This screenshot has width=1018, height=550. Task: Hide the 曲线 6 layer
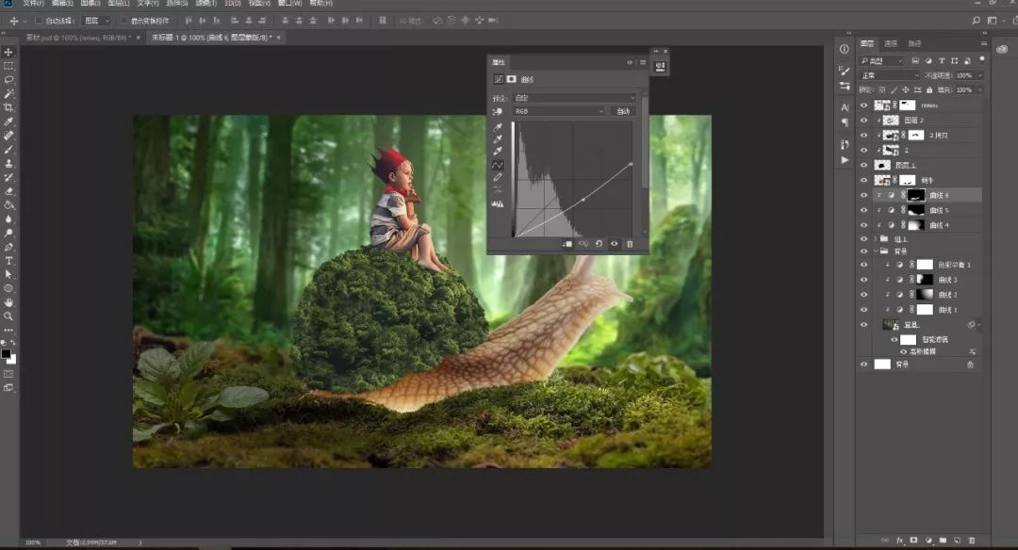[x=863, y=195]
